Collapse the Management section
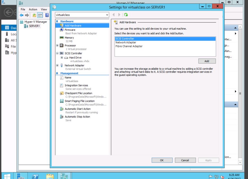248x179 pixels. tap(57, 73)
